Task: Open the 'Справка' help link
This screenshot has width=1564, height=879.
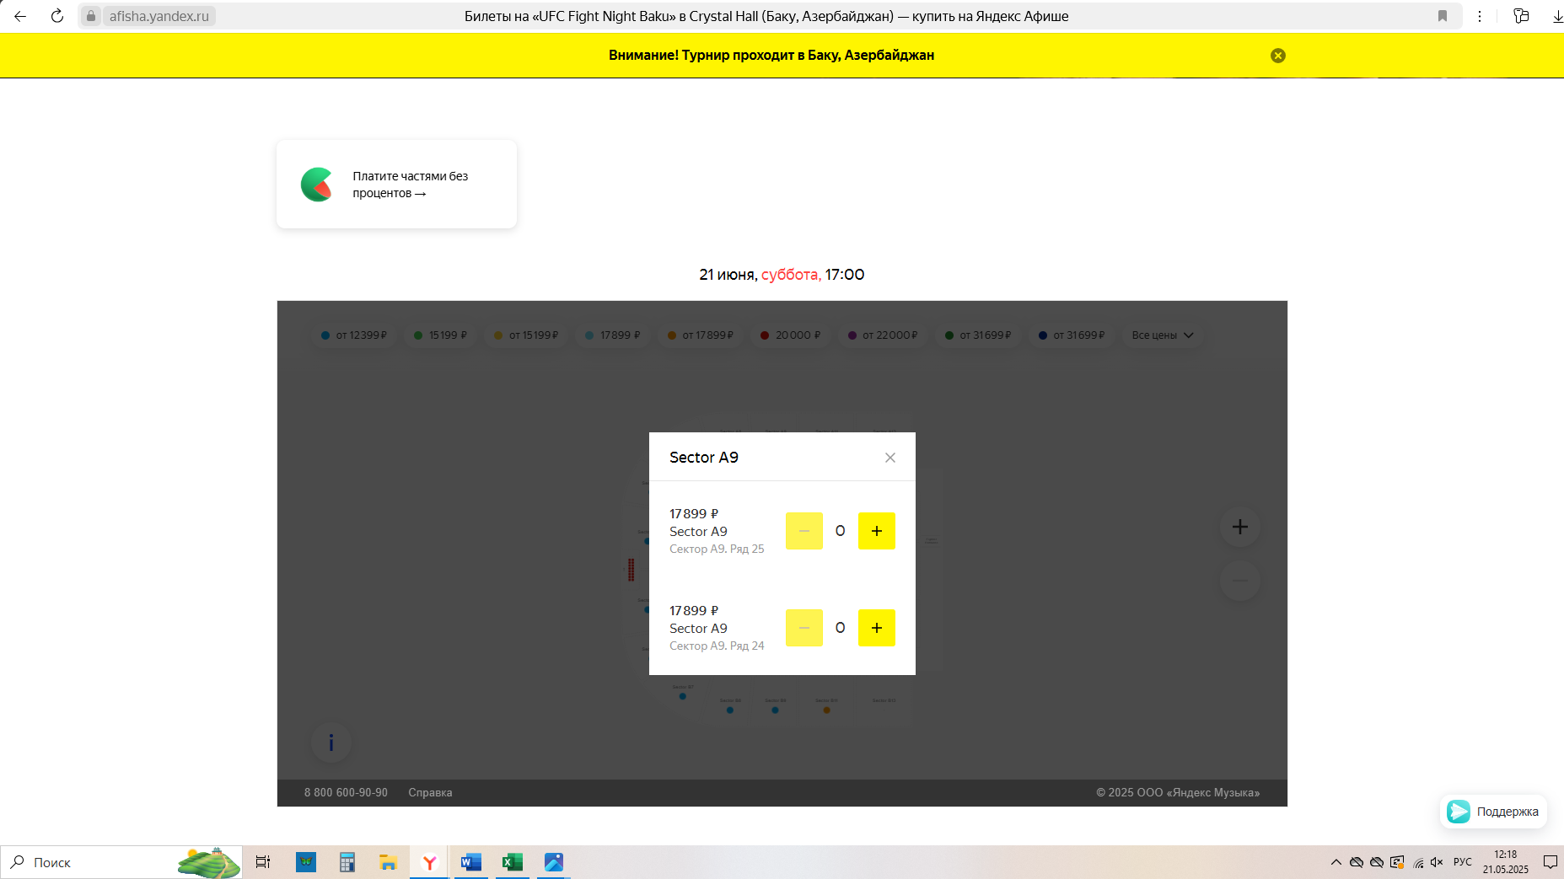Action: coord(430,793)
